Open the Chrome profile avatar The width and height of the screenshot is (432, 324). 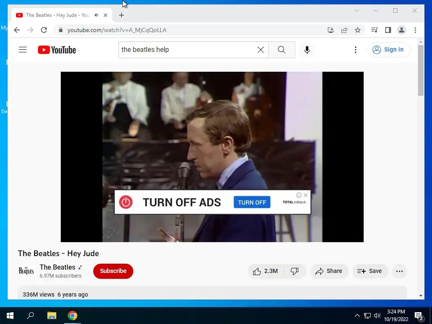402,30
